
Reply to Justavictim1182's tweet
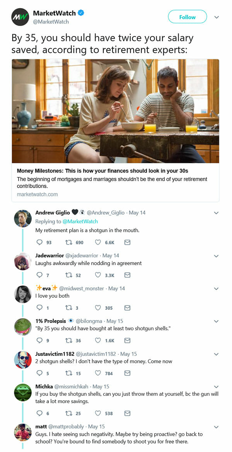(39, 373)
